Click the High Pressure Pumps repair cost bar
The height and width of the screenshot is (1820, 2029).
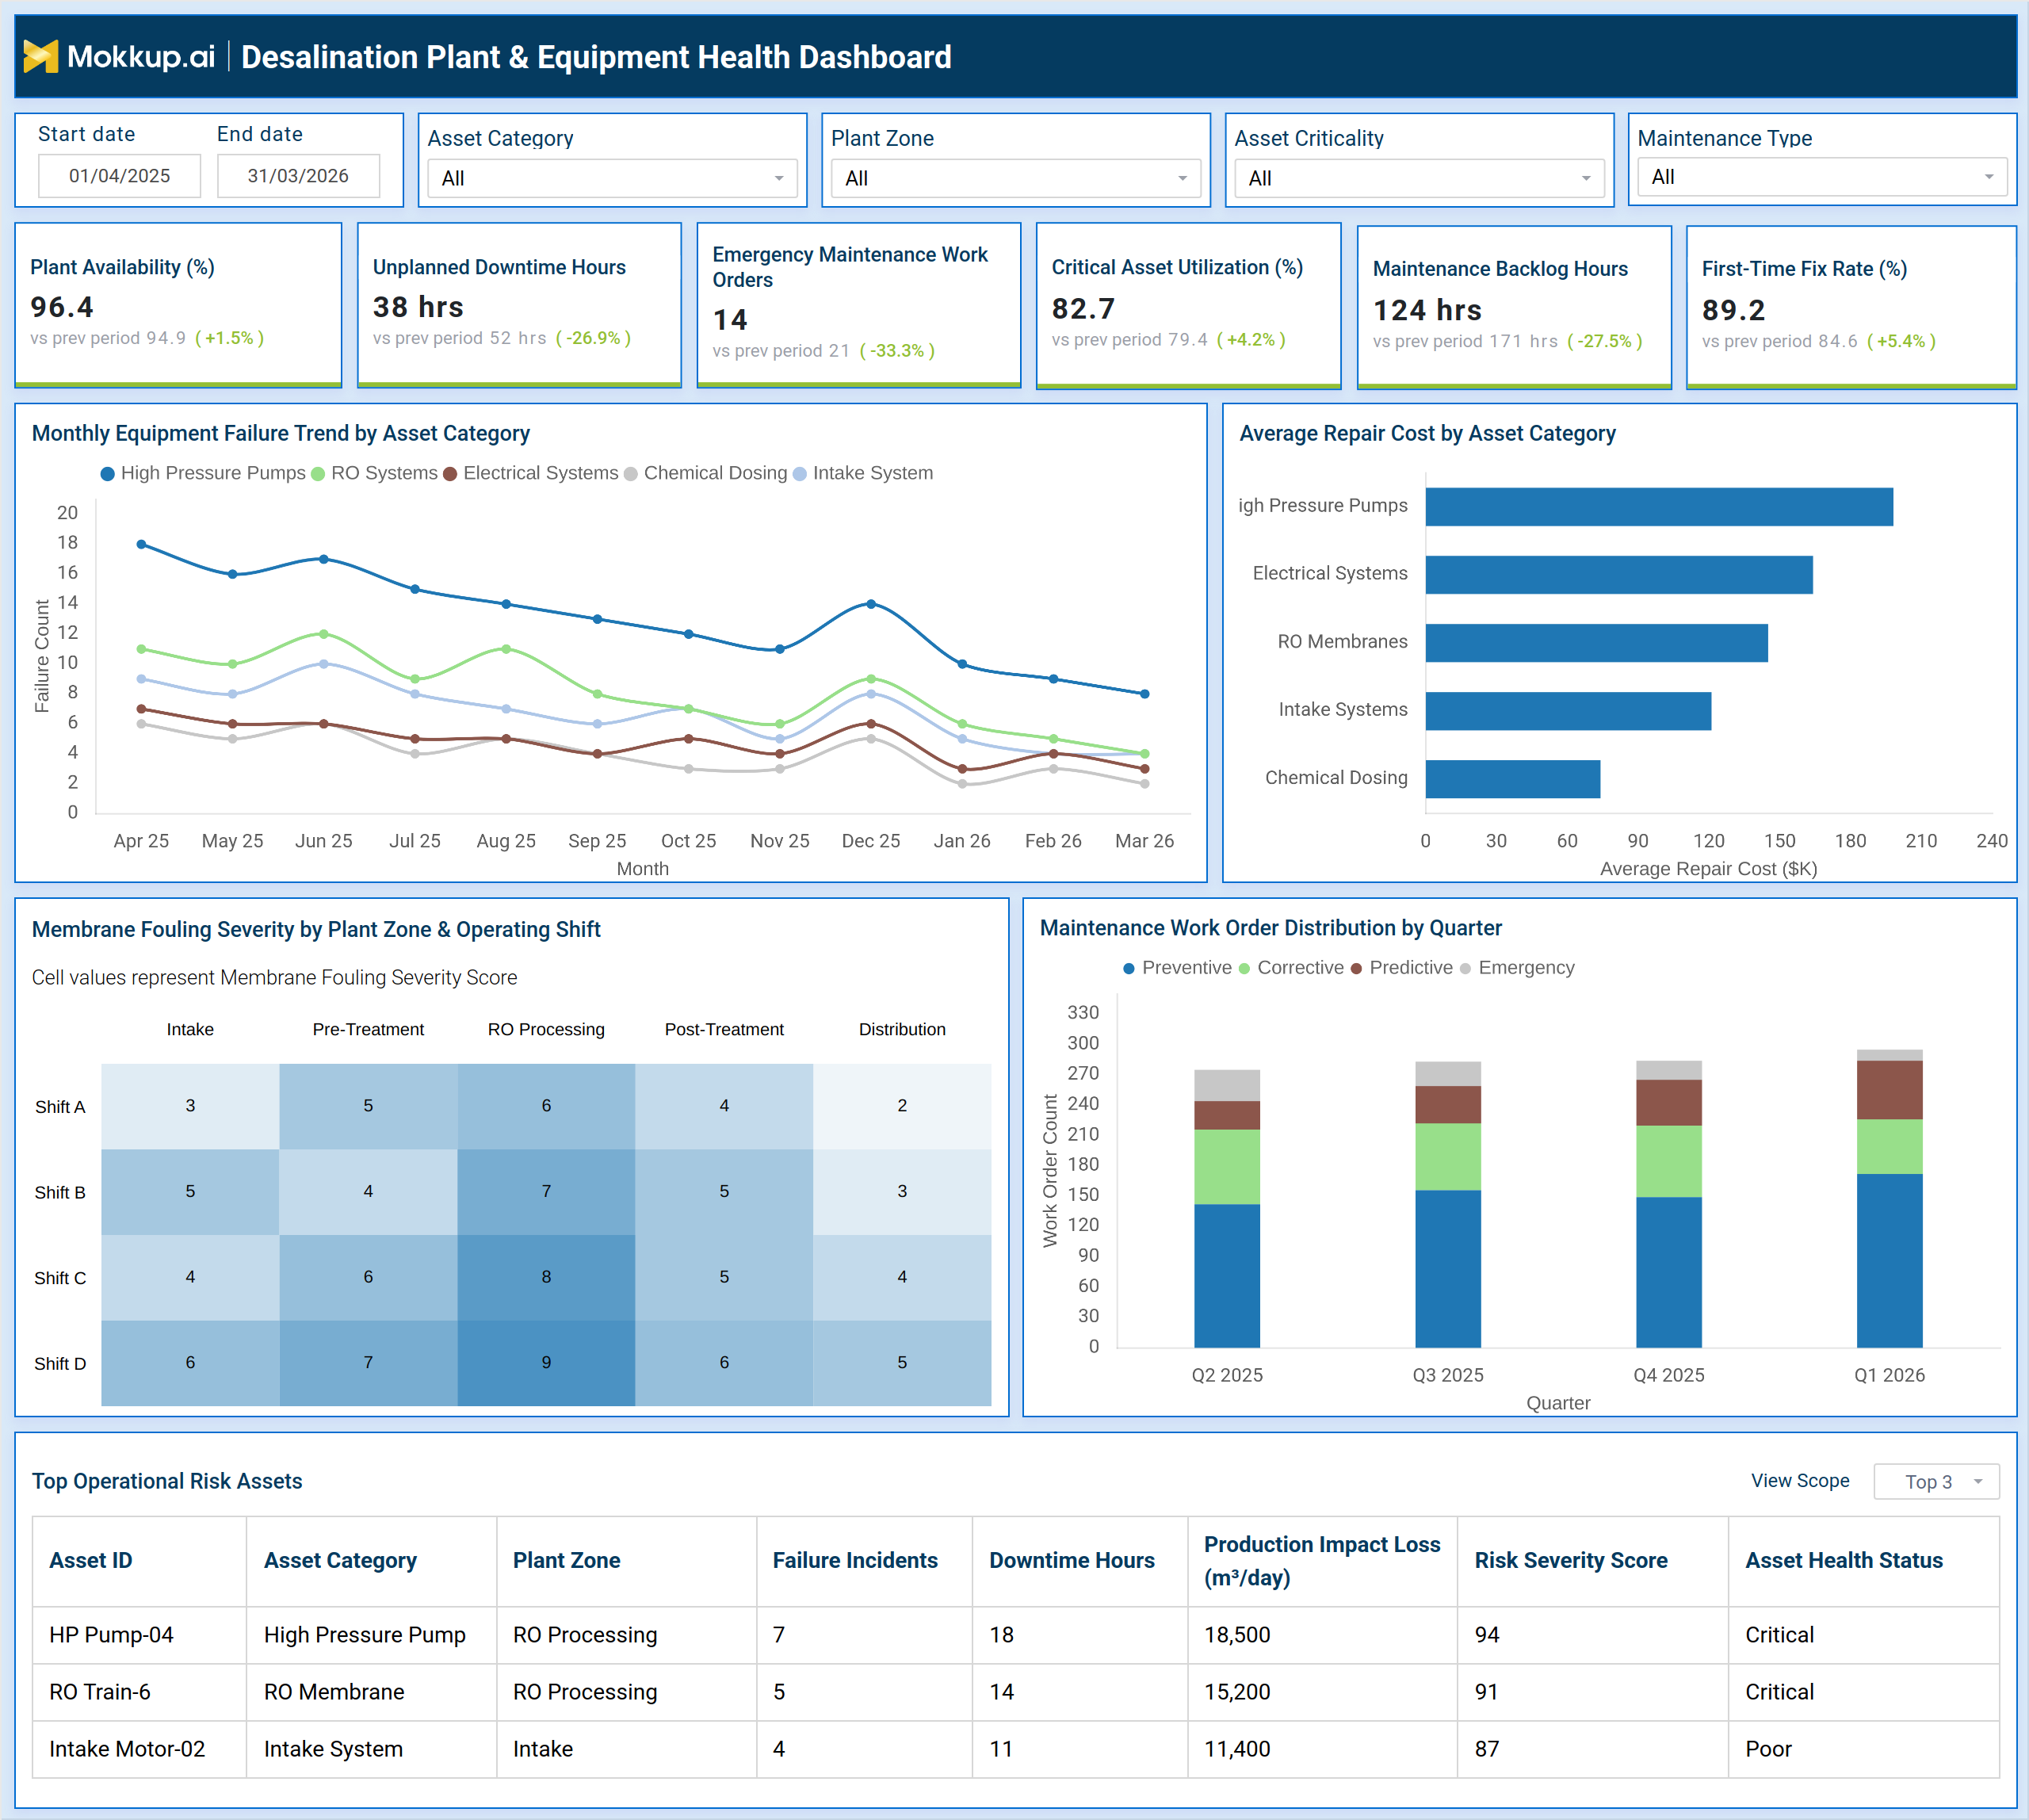pyautogui.click(x=1659, y=507)
